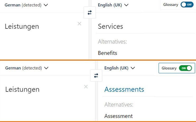Clear the lower Leistungen source text with X
The image size is (196, 122).
pyautogui.click(x=86, y=87)
